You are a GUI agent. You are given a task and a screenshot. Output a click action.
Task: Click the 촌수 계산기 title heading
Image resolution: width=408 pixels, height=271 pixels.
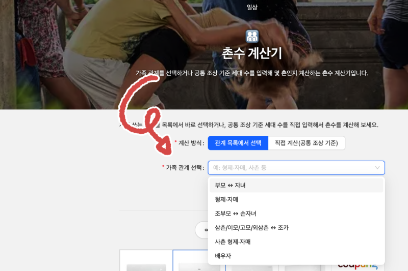(x=252, y=53)
